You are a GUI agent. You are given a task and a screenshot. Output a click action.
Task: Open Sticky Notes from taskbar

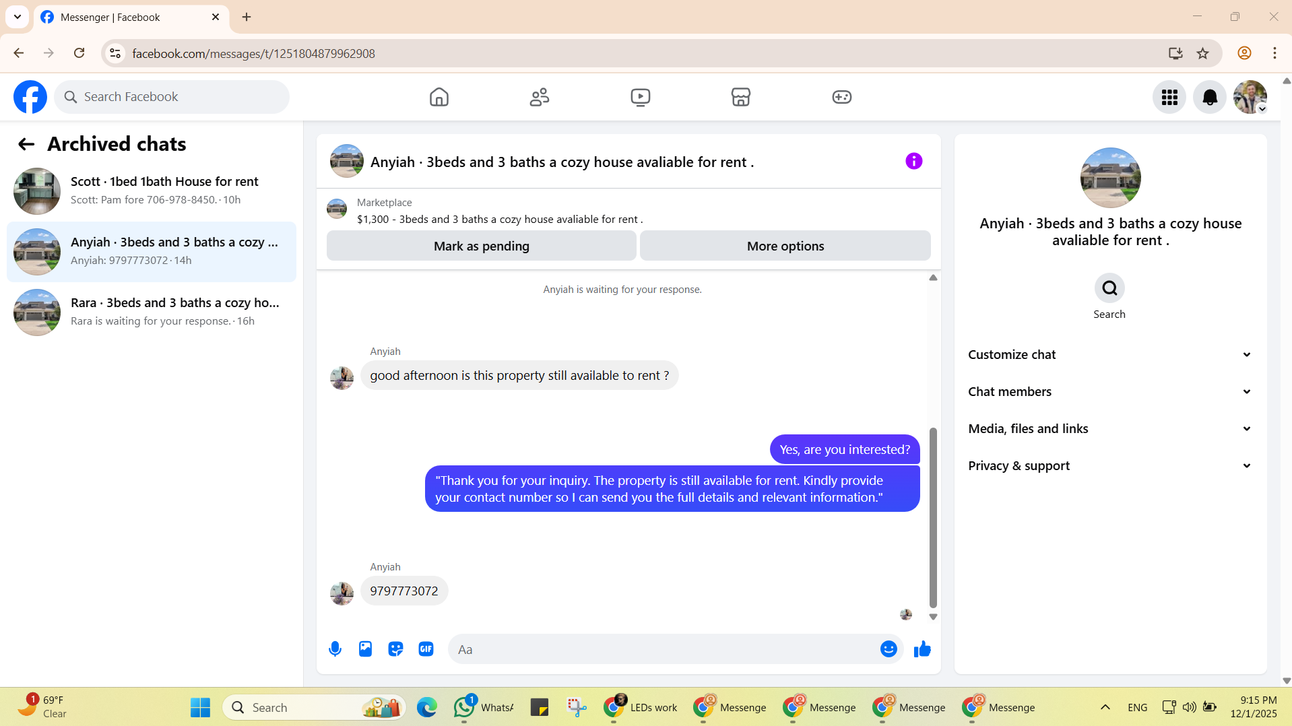point(540,707)
